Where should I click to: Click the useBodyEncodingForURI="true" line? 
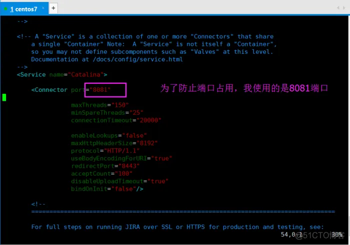(121, 158)
